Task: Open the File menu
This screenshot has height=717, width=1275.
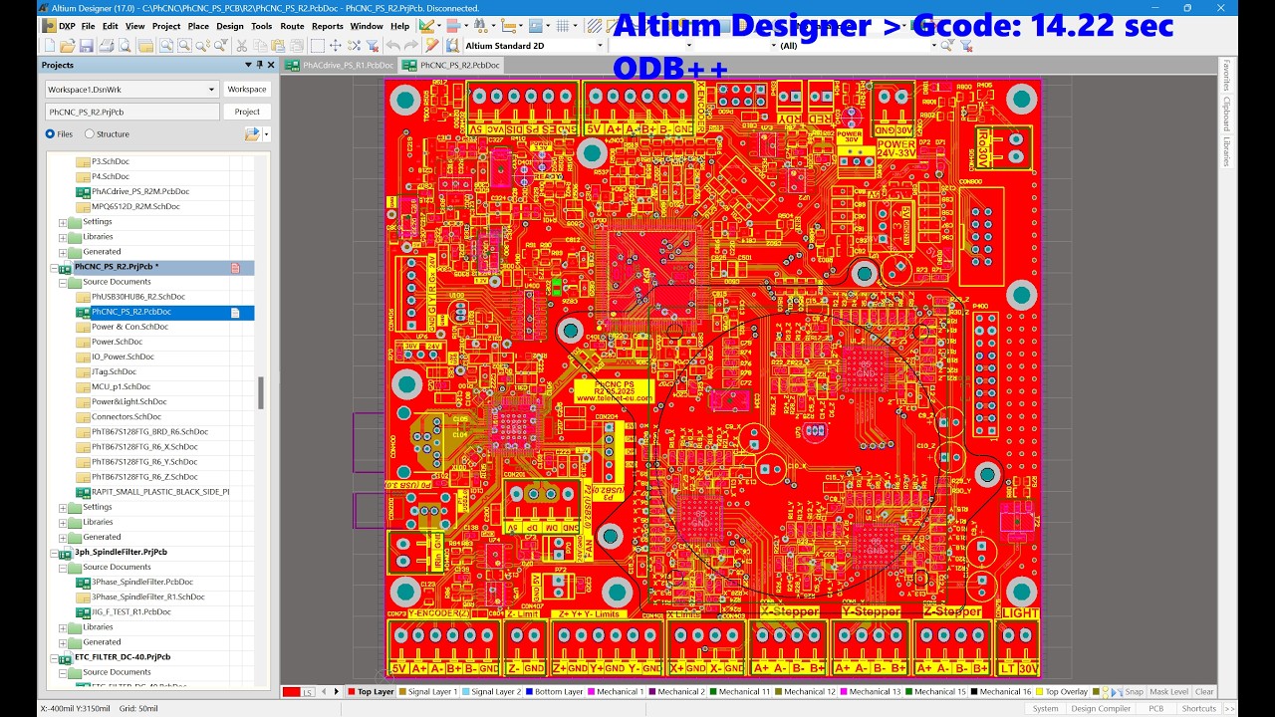Action: tap(89, 26)
